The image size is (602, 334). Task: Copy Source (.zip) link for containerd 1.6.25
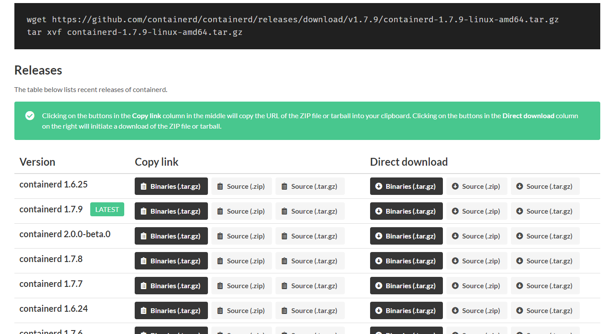click(241, 186)
